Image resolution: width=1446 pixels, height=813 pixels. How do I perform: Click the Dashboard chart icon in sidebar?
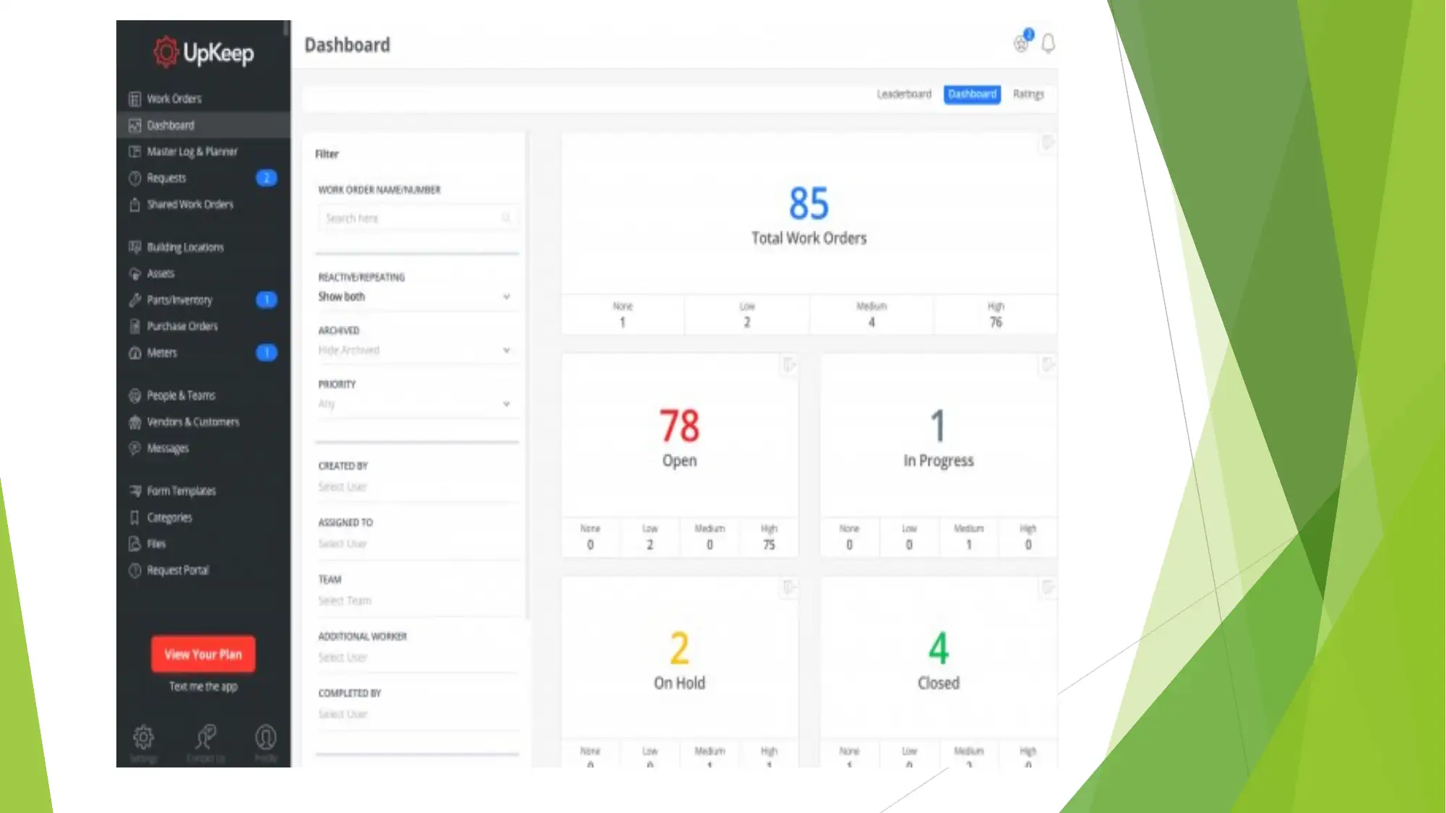click(134, 126)
